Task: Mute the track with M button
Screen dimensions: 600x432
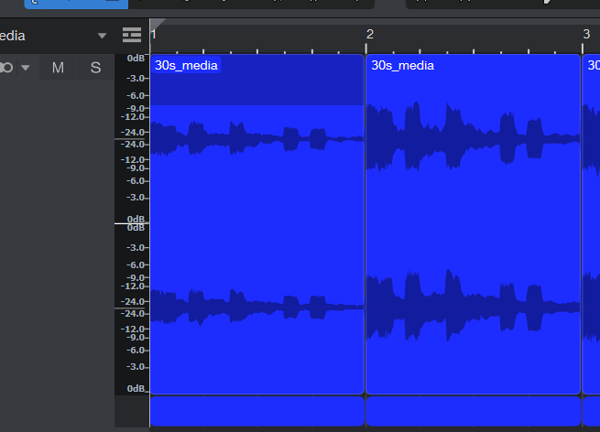Action: (x=58, y=68)
